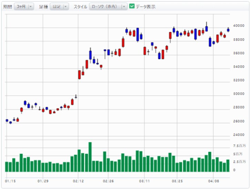This screenshot has width=251, height=190.
Task: Open the 足種 日足 dropdown
Action: click(59, 7)
